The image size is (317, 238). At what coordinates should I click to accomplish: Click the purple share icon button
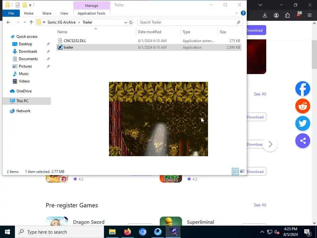click(x=303, y=141)
